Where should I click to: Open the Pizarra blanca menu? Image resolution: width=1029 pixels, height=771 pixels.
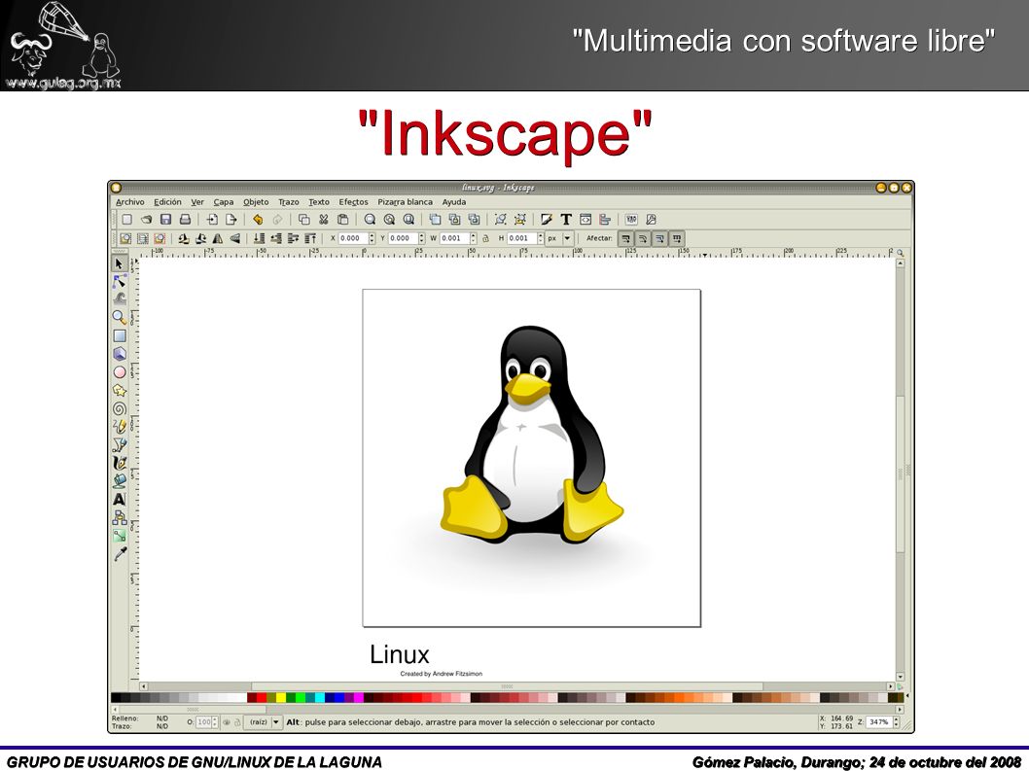[405, 202]
